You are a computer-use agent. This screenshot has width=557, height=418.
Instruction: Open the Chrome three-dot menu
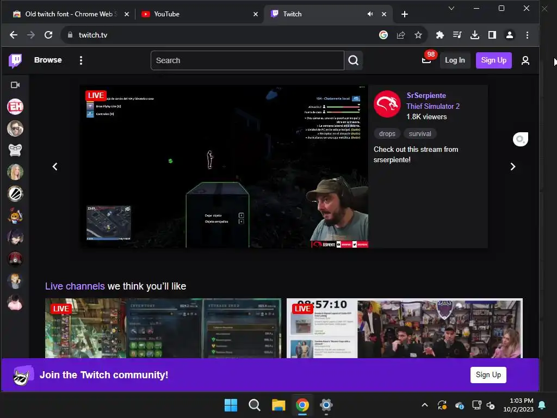(x=527, y=35)
